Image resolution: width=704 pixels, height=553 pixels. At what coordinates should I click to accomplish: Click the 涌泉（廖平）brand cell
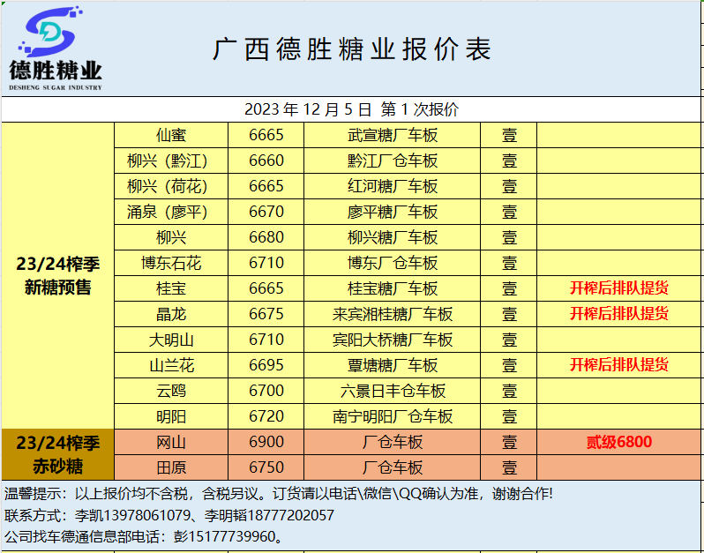click(171, 212)
